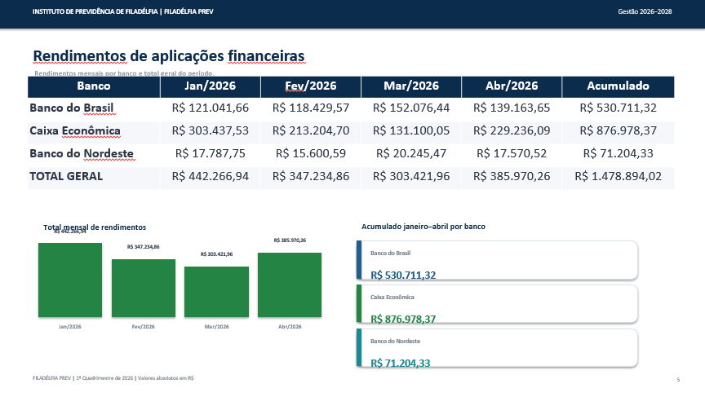705x397 pixels.
Task: Select the R$ 303.437,53 Caixa January cell
Action: click(x=211, y=130)
